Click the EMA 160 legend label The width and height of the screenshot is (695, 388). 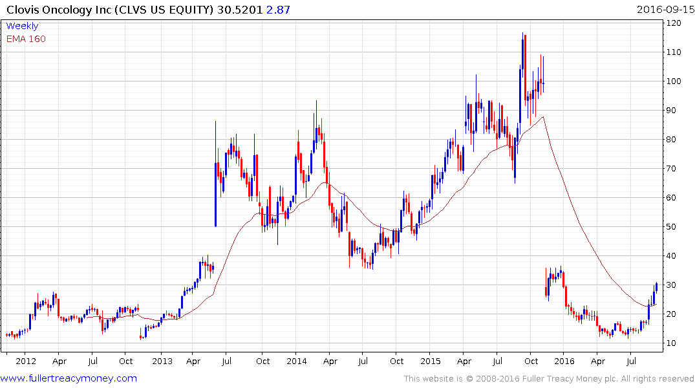(x=26, y=39)
